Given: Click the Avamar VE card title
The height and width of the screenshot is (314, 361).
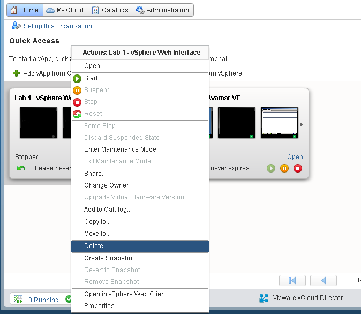Looking at the screenshot, I should point(224,98).
